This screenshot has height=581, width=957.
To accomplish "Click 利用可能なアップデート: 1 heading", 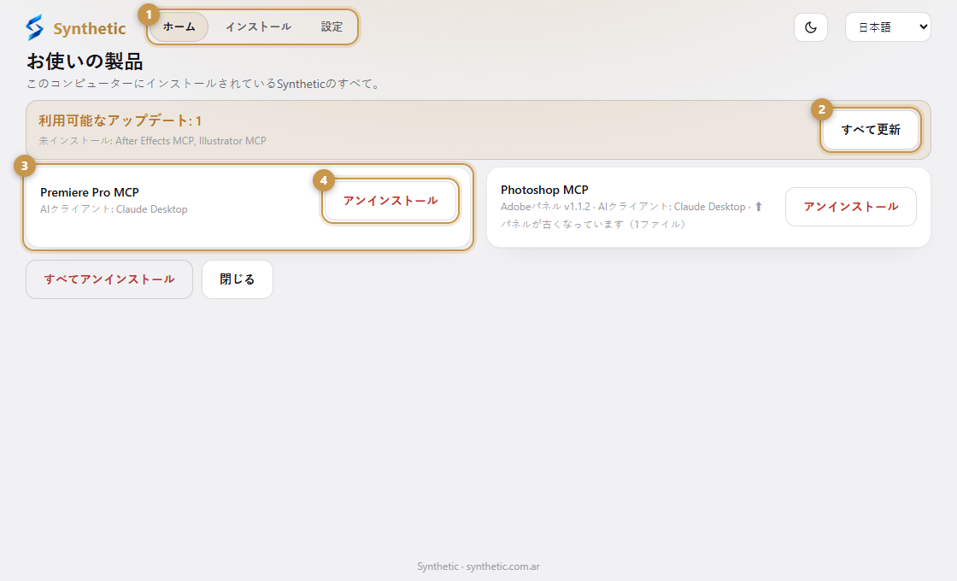I will coord(120,120).
